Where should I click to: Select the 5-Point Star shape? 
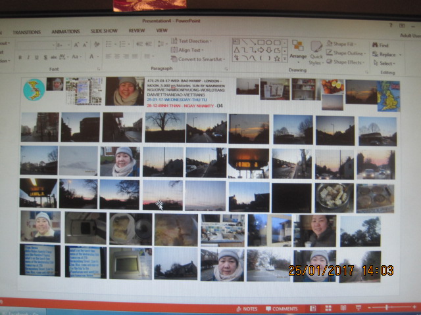(277, 58)
